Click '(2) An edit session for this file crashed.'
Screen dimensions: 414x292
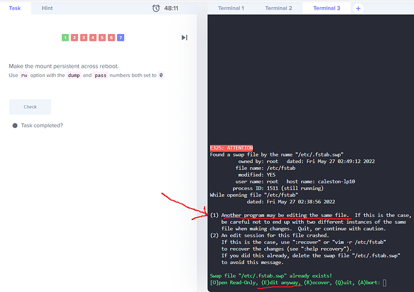click(x=269, y=235)
